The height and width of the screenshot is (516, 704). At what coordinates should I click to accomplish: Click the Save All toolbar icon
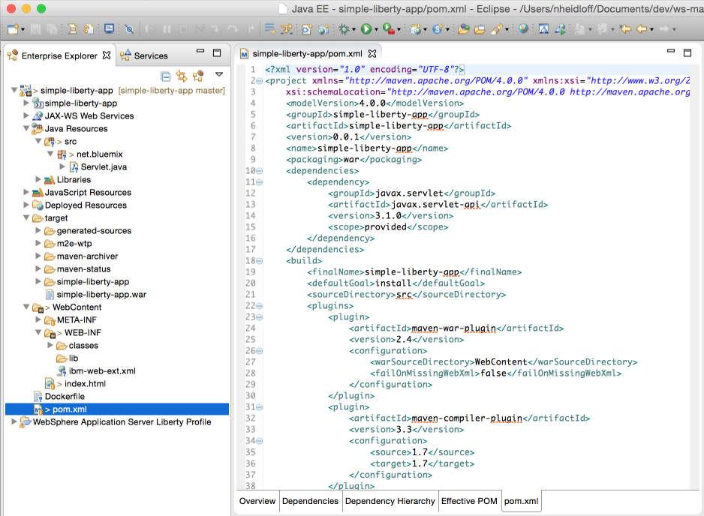[x=52, y=29]
